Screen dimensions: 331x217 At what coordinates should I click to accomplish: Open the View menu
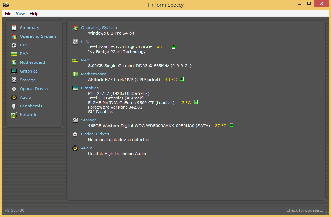(x=21, y=14)
